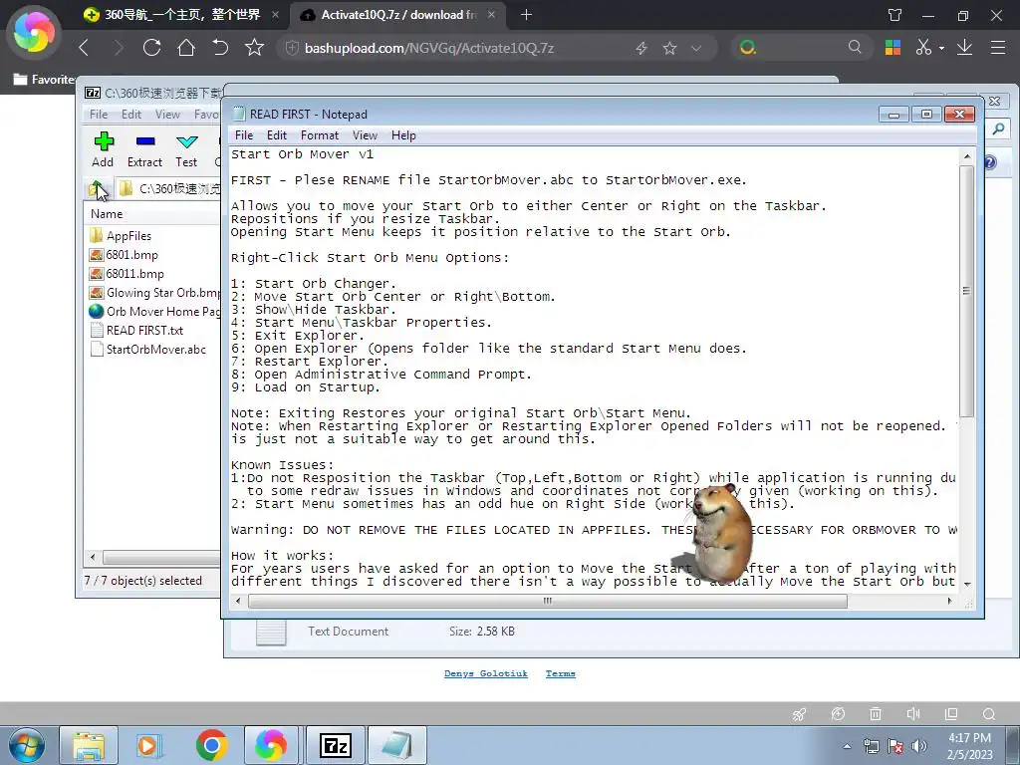The image size is (1020, 765).
Task: Click the Add button in 7-Zip toolbar
Action: [x=103, y=149]
